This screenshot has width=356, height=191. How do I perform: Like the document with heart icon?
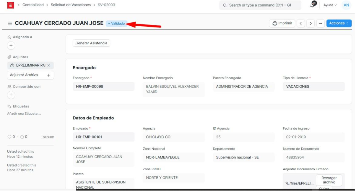coord(9,137)
